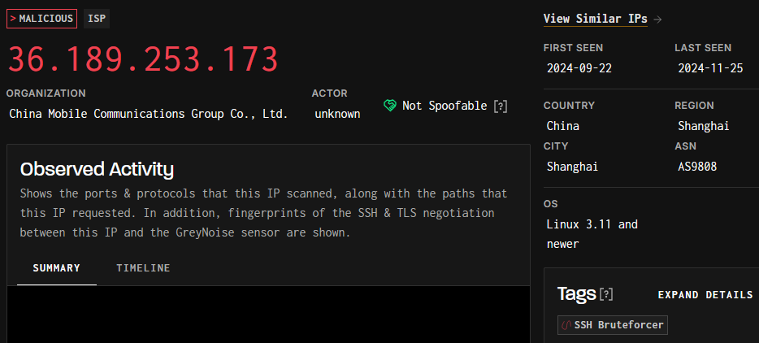Open the Not Spoofable help question mark
The height and width of the screenshot is (343, 759).
(500, 106)
